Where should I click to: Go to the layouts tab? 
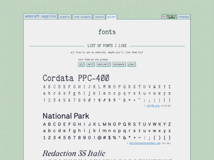coord(99,17)
